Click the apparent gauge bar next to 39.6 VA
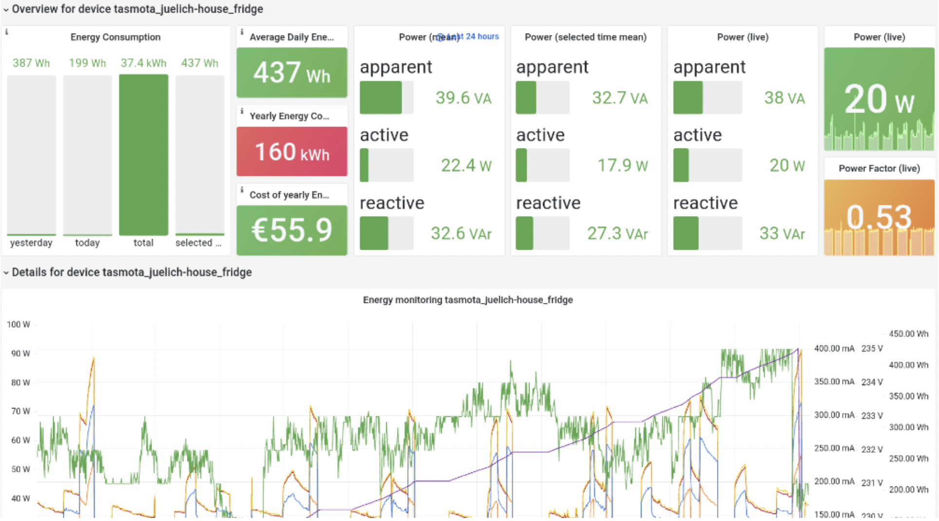This screenshot has width=939, height=521. click(x=387, y=98)
